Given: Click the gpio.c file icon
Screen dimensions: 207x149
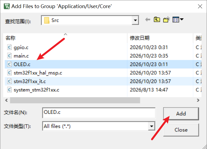Looking at the screenshot, I should tap(9, 47).
